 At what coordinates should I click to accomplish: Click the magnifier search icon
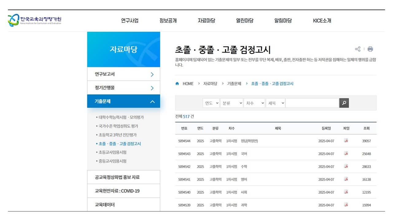coord(344,103)
